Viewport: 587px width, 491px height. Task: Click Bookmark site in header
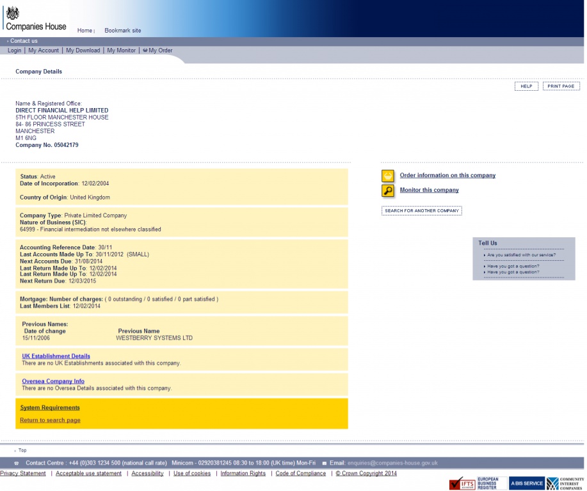(x=123, y=31)
